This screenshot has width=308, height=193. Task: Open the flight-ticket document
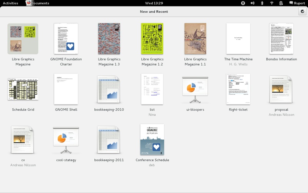pos(238,89)
